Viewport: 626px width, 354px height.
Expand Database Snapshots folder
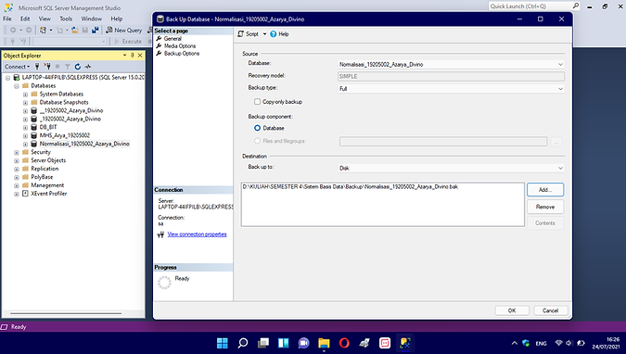pyautogui.click(x=25, y=103)
